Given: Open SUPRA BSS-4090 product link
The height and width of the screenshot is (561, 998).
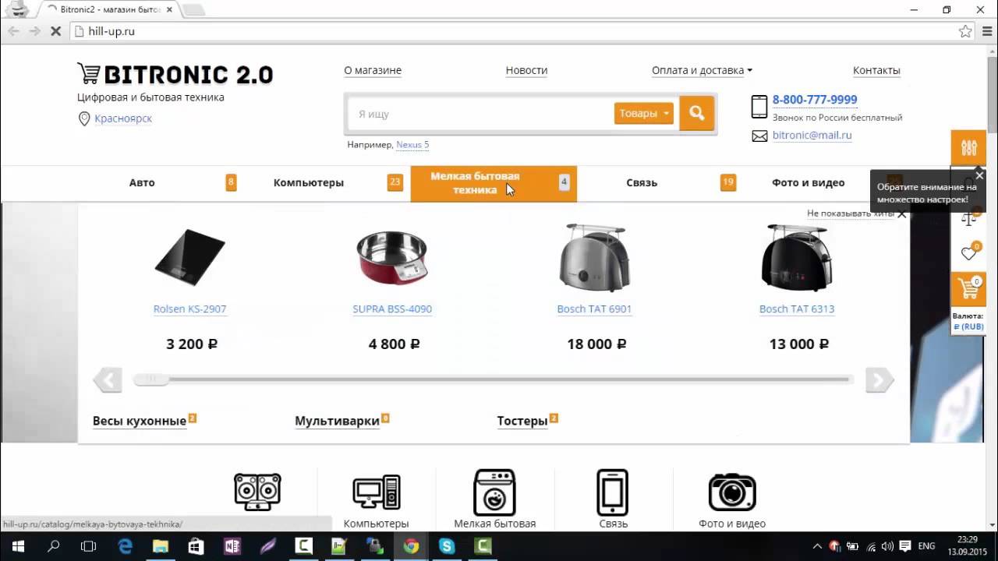Looking at the screenshot, I should click(x=392, y=309).
